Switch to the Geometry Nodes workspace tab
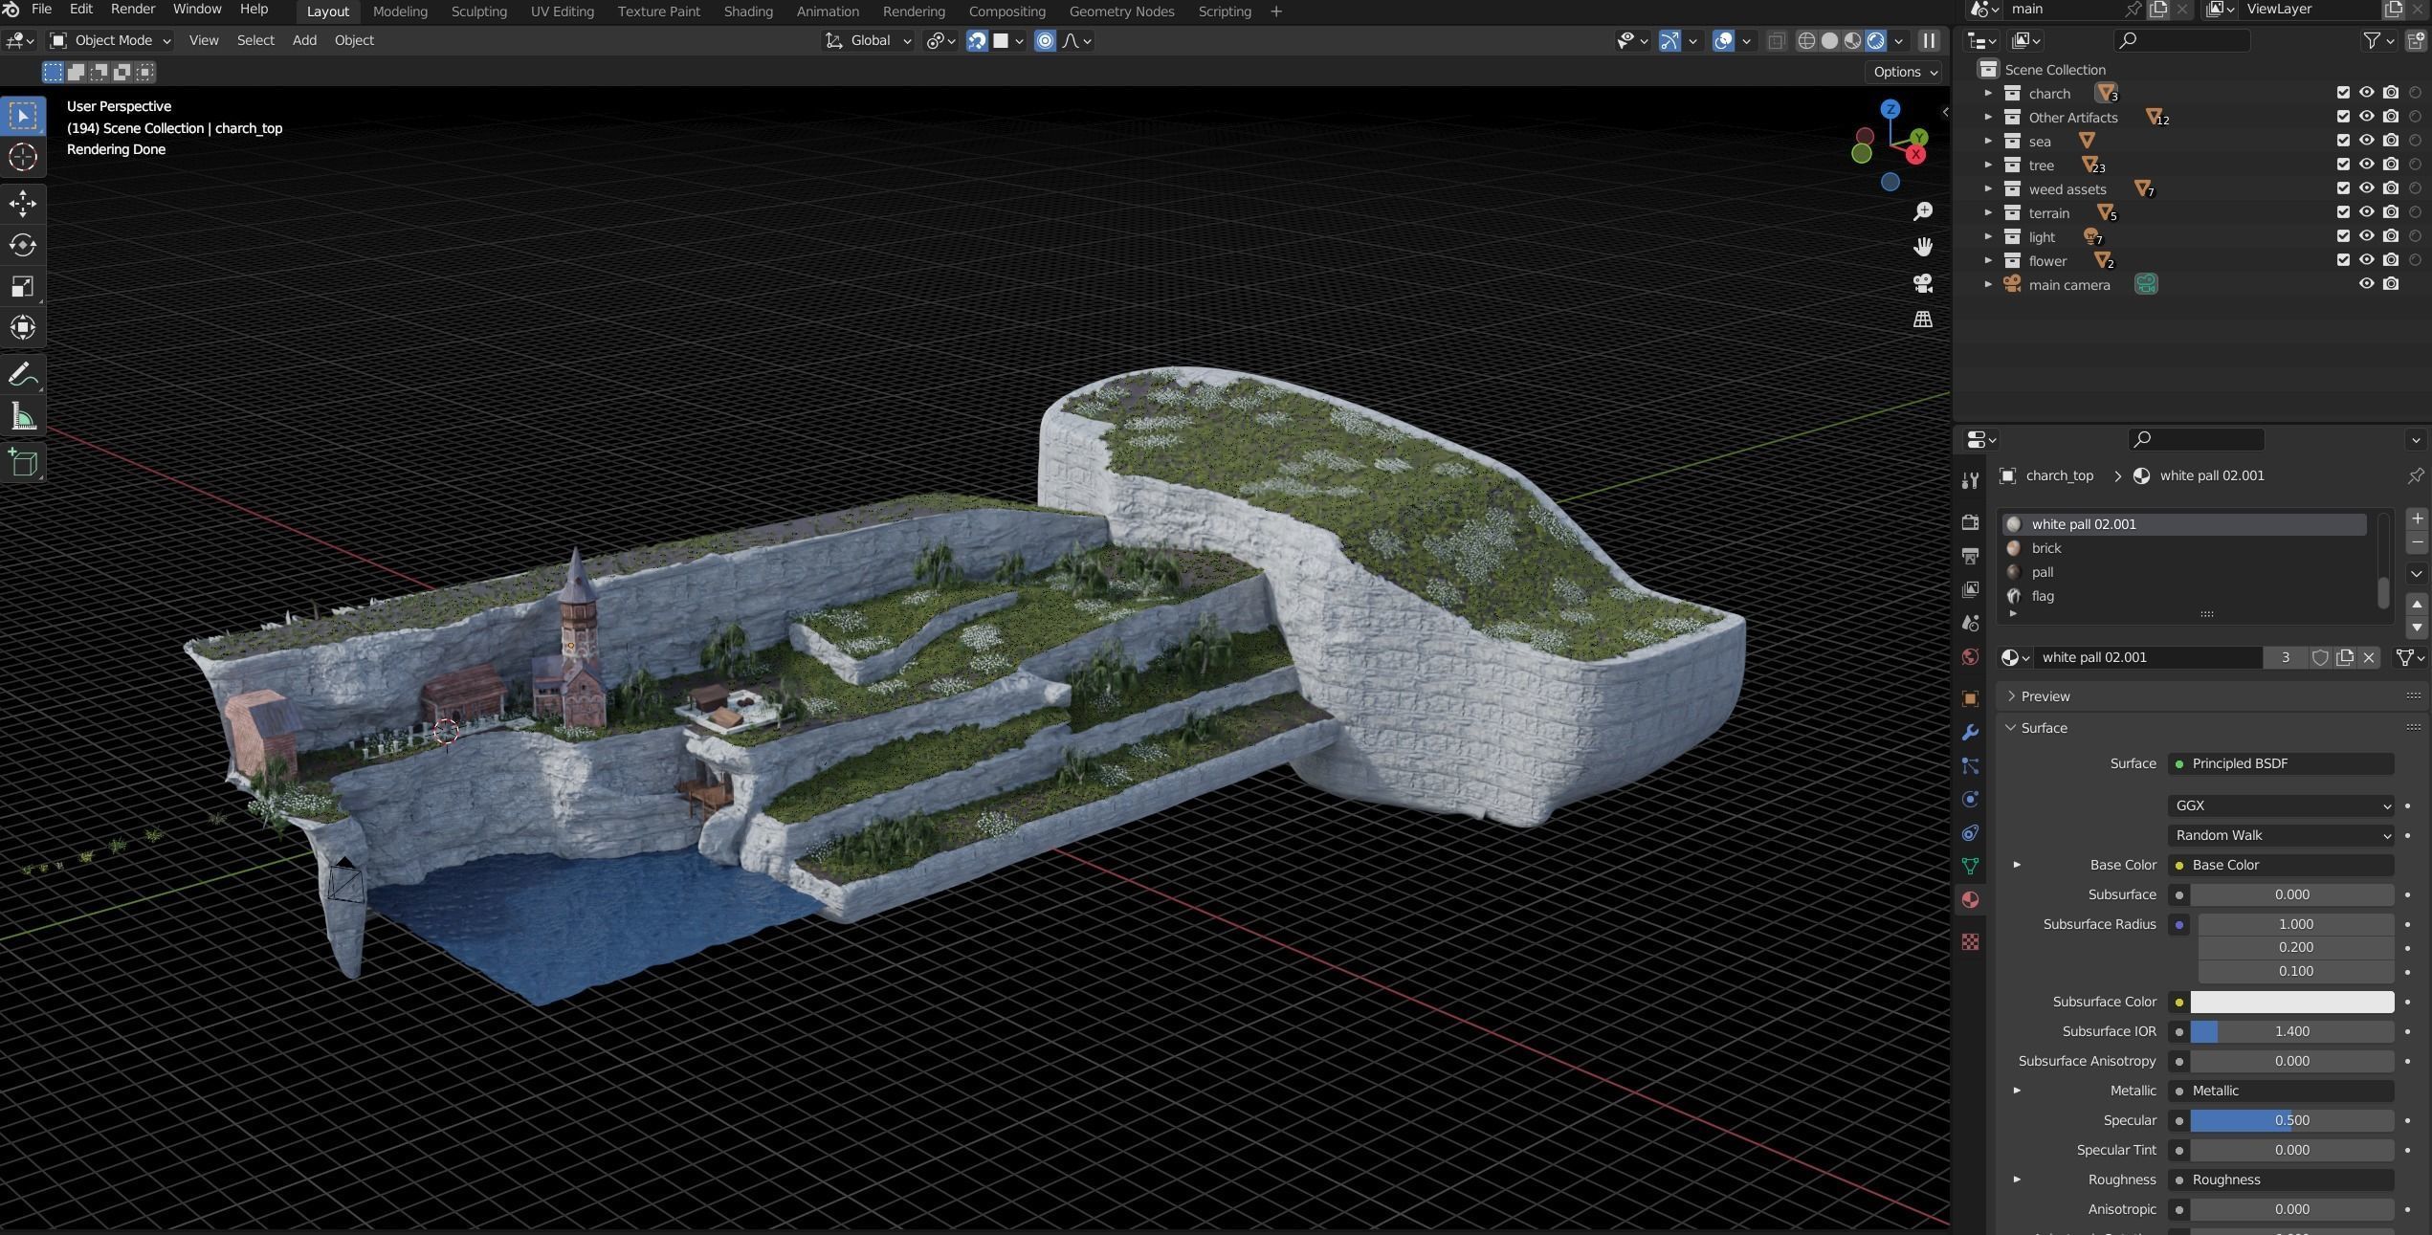Viewport: 2432px width, 1235px height. (1121, 11)
